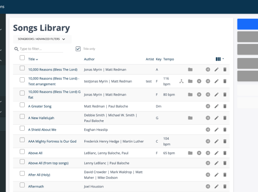The height and width of the screenshot is (192, 258).
Task: Open AAA Mighty Fortress Is Our God
Action: 52,141
